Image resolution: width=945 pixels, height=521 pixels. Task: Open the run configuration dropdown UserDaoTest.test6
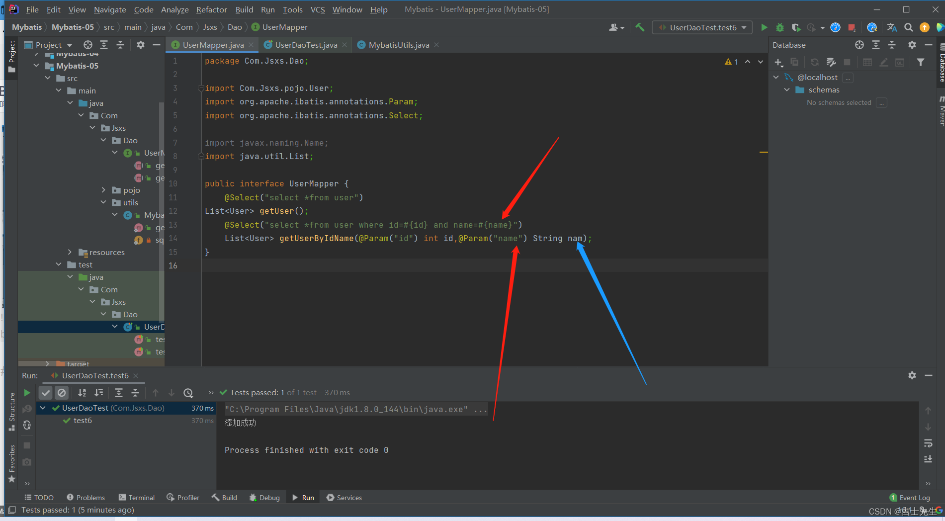click(702, 27)
